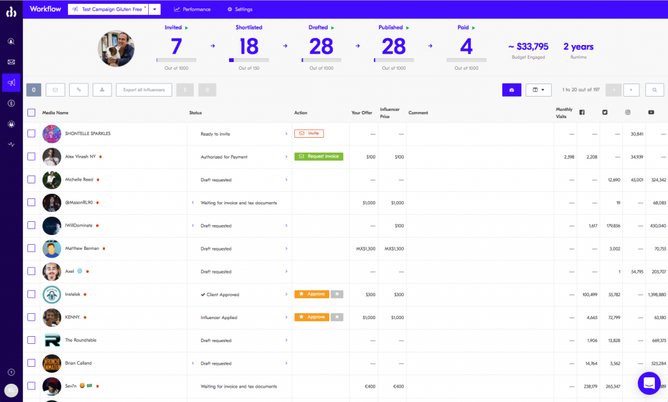668x402 pixels.
Task: Check the Instalok row checkbox
Action: coord(31,294)
